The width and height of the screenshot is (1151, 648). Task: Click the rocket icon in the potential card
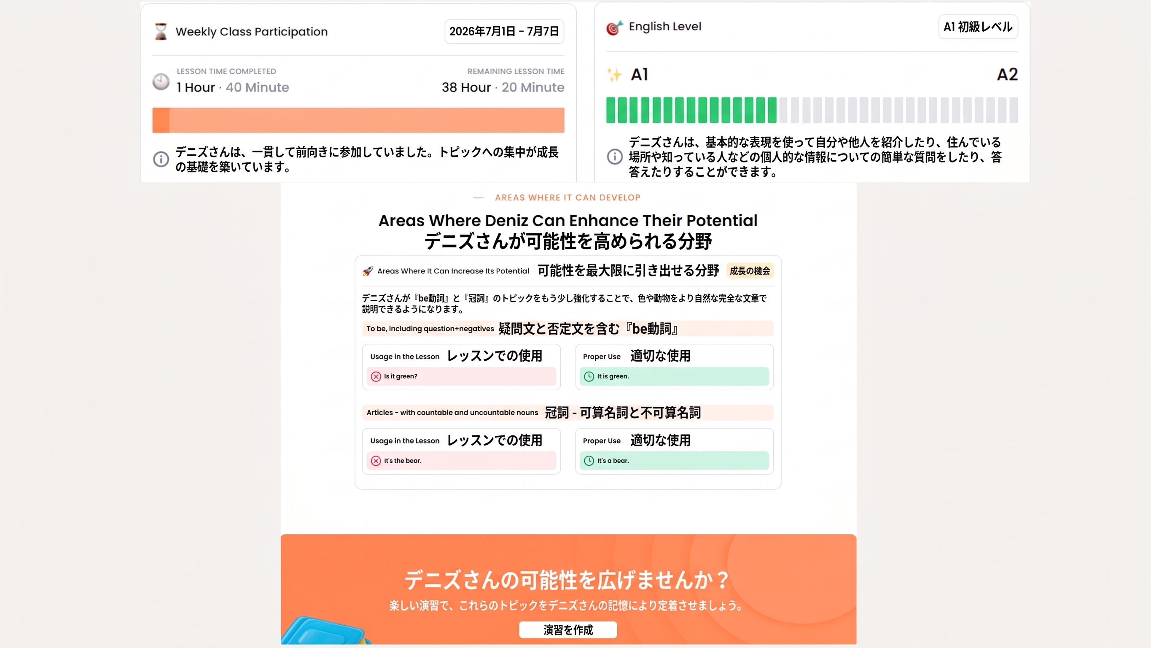pyautogui.click(x=368, y=271)
